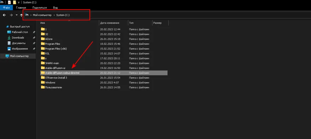This screenshot has height=139, width=311.
Task: Open Downloads in the sidebar
Action: [18, 38]
